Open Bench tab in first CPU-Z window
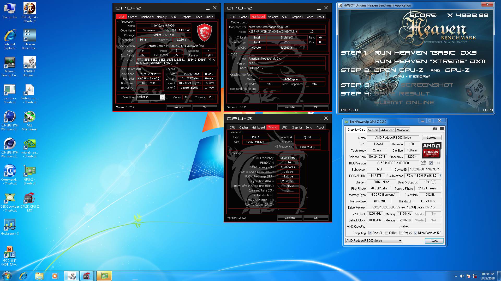This screenshot has height=281, width=501. point(198,17)
